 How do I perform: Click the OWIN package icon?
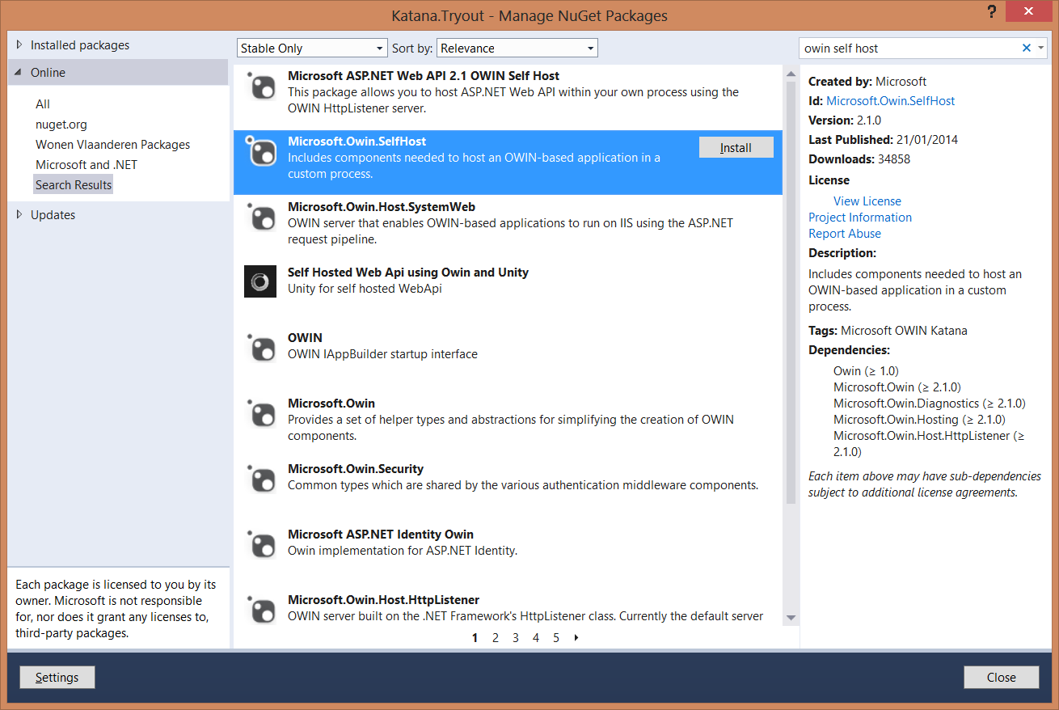[260, 346]
